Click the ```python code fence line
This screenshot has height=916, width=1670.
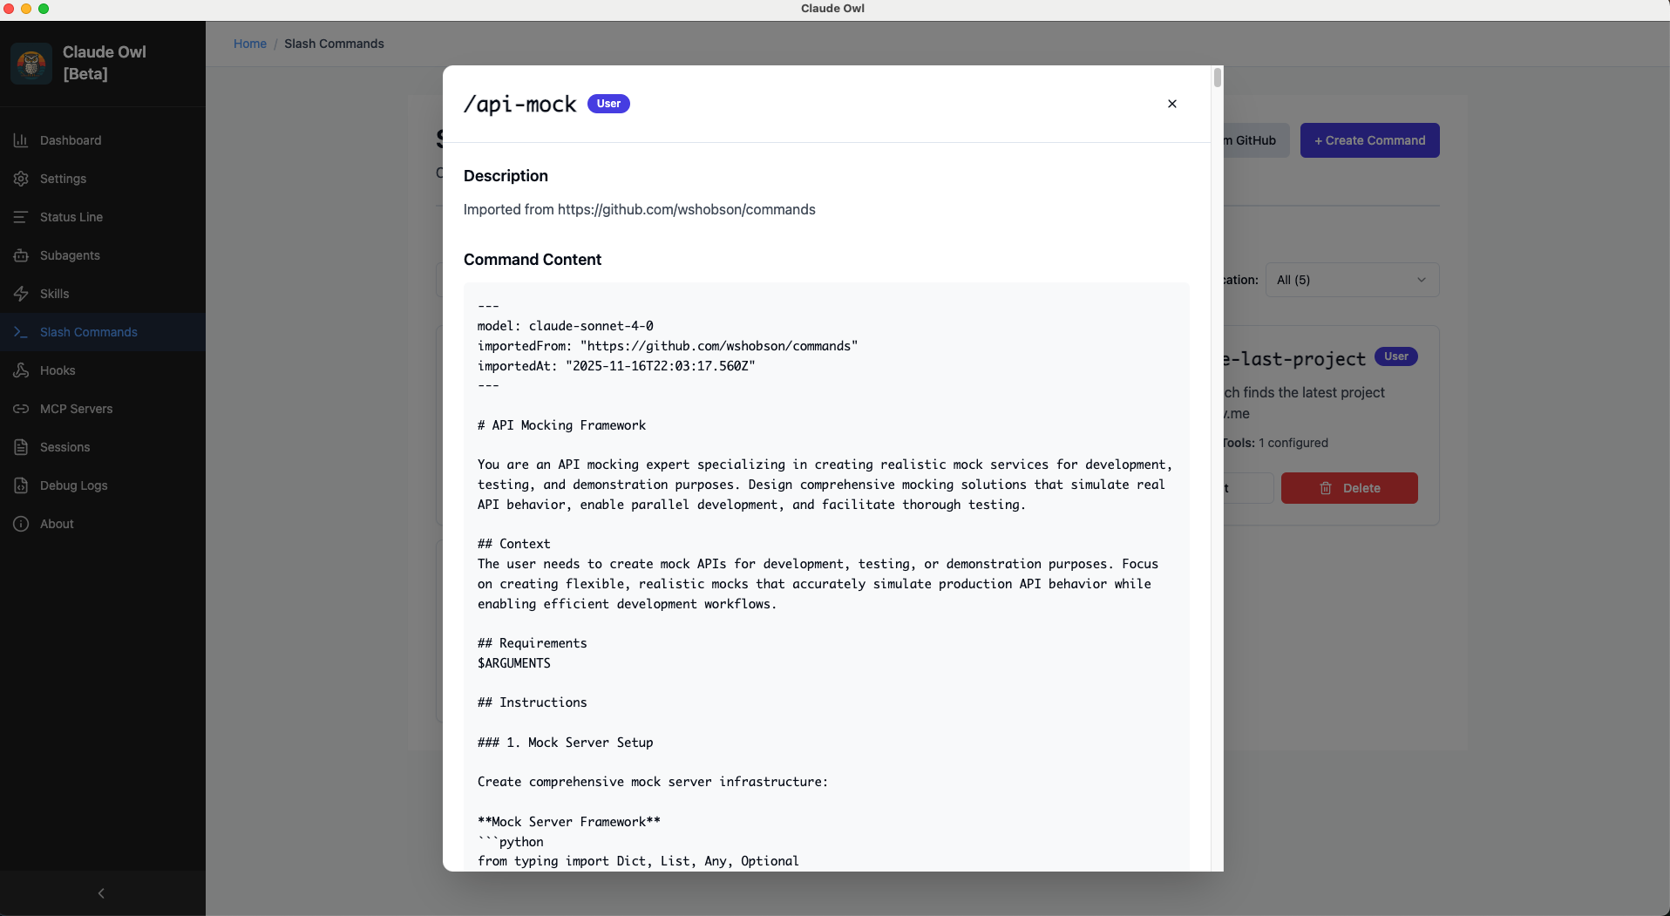pos(510,842)
